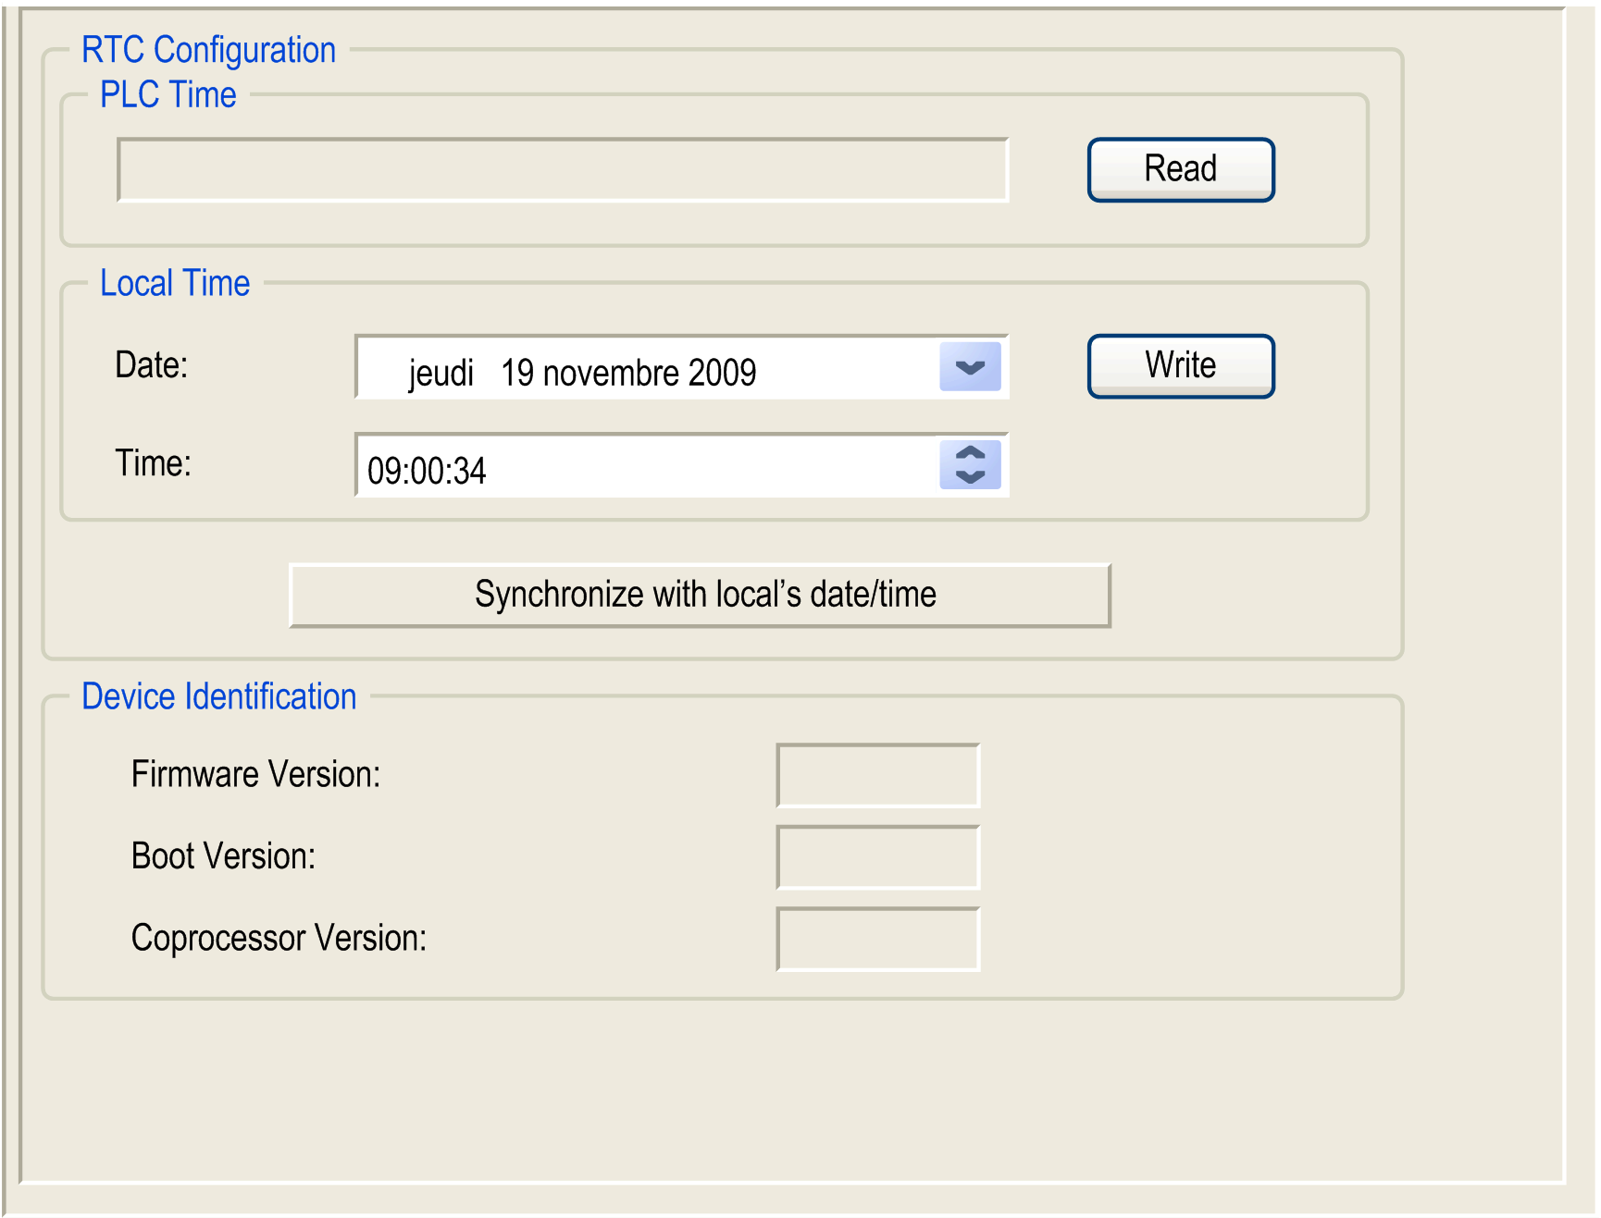Click the RTC Configuration group title

click(x=208, y=50)
